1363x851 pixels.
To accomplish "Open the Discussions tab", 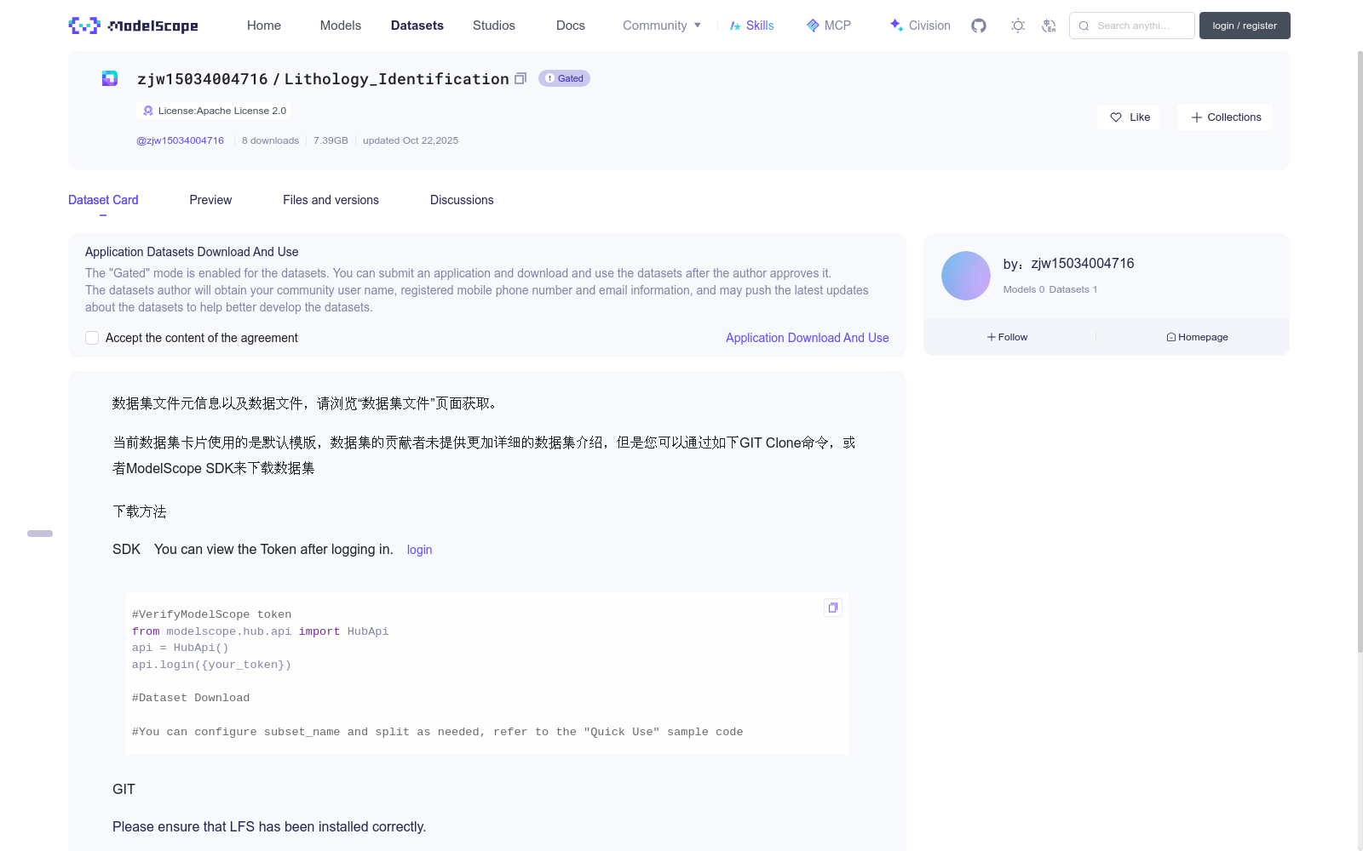I will click(x=462, y=200).
